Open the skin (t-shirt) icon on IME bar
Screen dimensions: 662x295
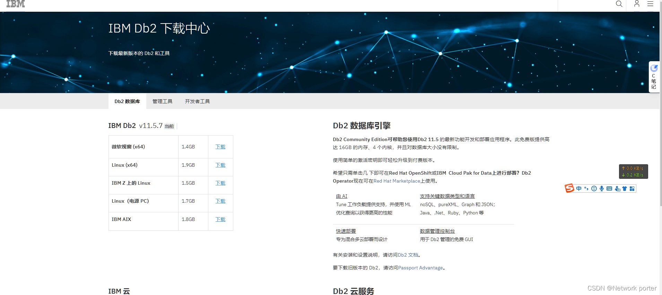(625, 188)
